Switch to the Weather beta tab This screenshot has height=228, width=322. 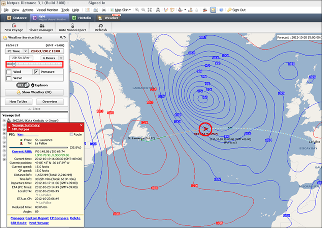[x=109, y=18]
